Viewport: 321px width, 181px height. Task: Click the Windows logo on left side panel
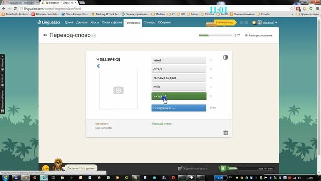point(2,111)
